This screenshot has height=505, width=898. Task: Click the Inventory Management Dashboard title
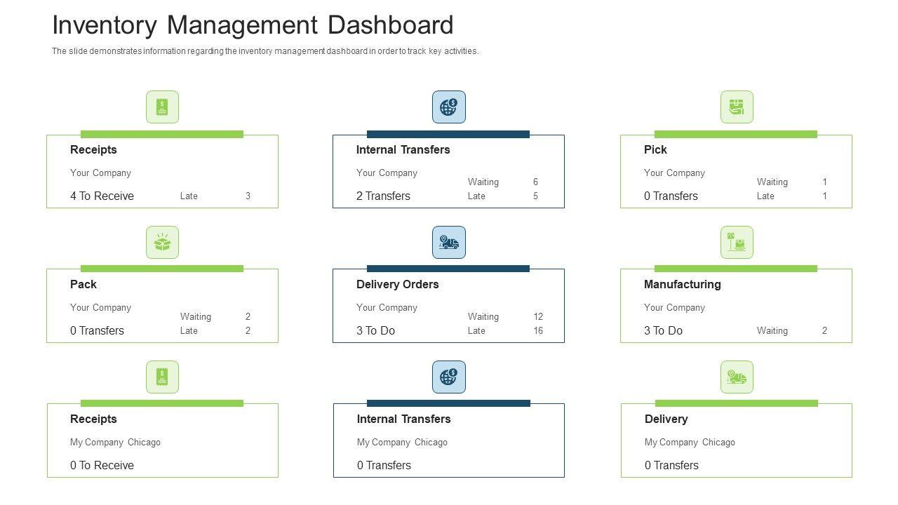coord(253,25)
